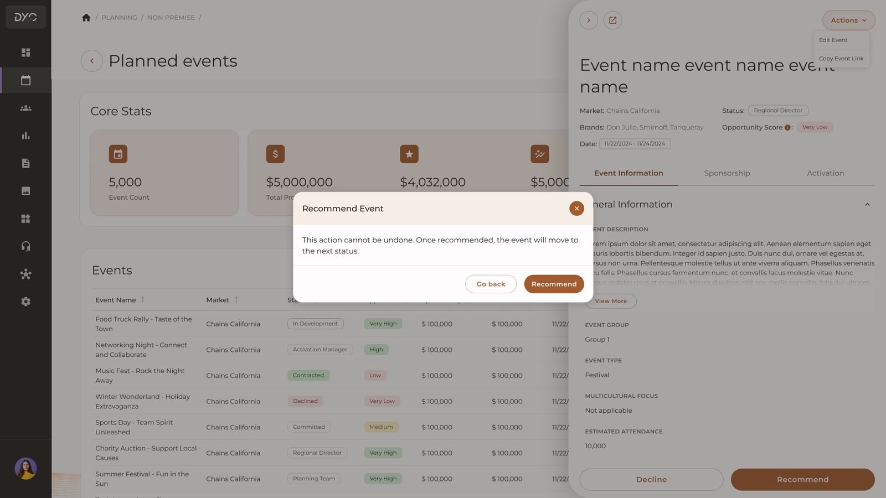Click the Opportunity Score info icon
The width and height of the screenshot is (886, 498).
pyautogui.click(x=787, y=128)
